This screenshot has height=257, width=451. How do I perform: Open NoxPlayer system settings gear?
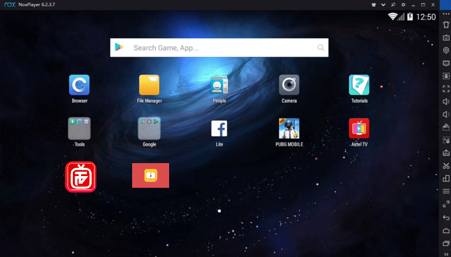403,5
